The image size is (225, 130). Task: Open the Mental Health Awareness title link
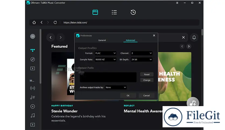(x=143, y=111)
